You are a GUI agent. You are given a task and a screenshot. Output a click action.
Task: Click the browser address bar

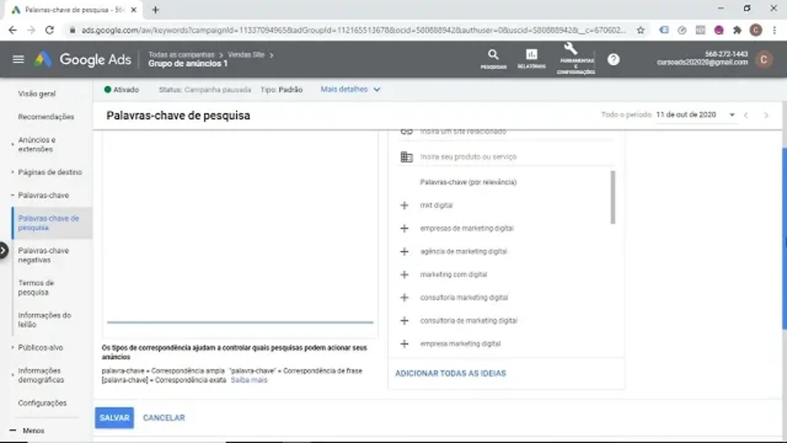[x=353, y=30]
